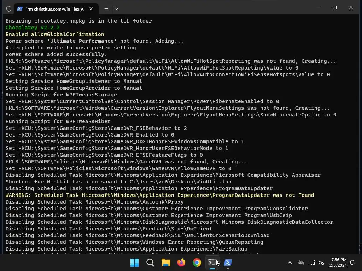The width and height of the screenshot is (362, 271).
Task: Select the 'irm christitus.com/win' PowerShell tab
Action: 56,9
